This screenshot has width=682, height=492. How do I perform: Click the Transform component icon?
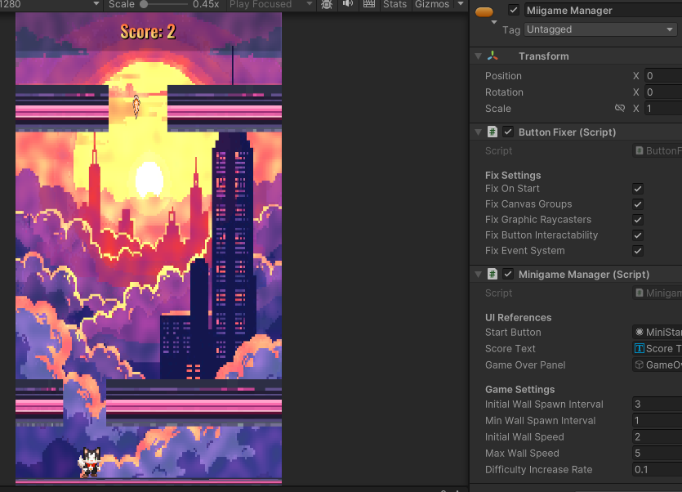coord(493,56)
